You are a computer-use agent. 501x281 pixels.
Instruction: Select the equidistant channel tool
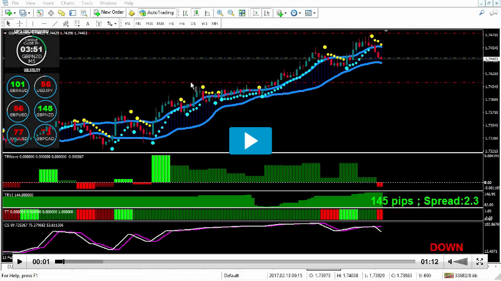point(66,23)
